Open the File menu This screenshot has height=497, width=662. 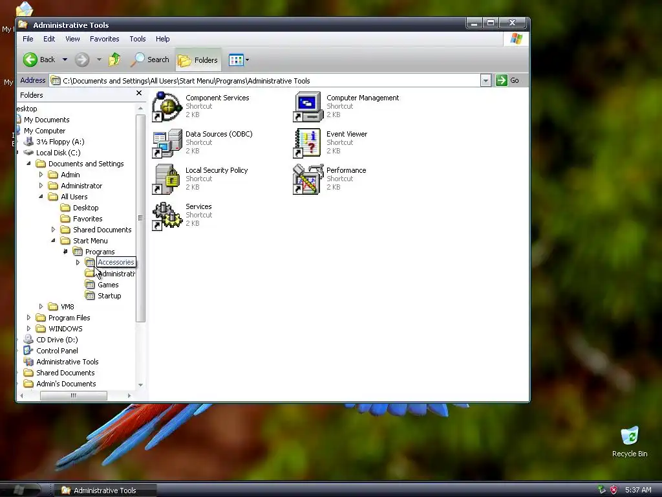pos(28,39)
